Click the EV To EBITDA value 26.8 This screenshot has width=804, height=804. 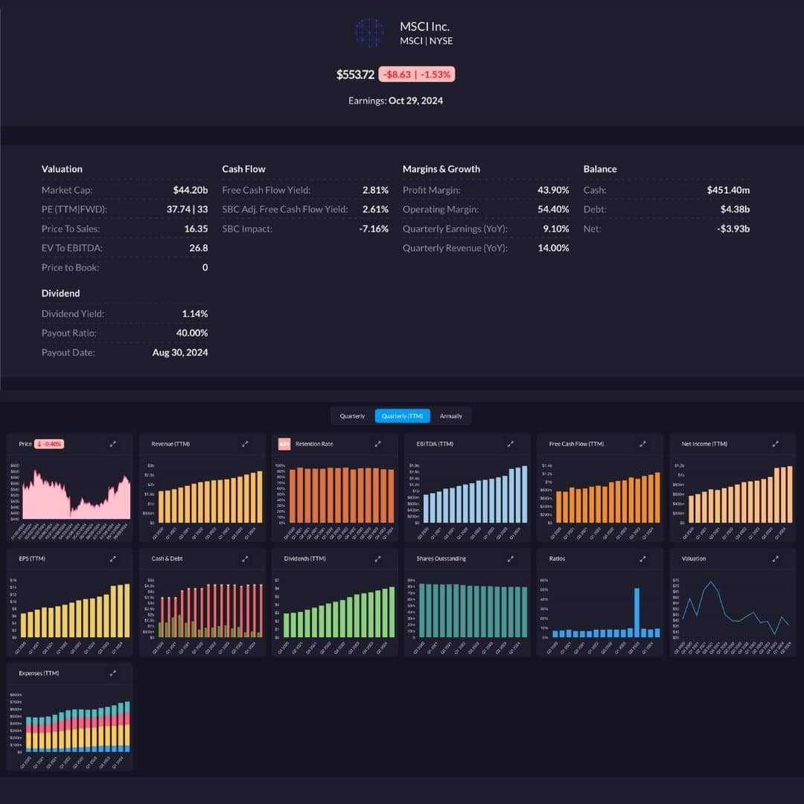(199, 248)
